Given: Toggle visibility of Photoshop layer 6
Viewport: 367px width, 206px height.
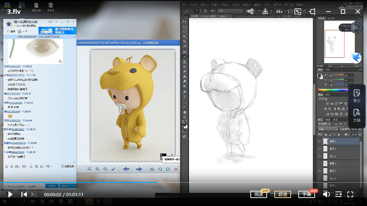Looking at the screenshot, I should (319, 149).
